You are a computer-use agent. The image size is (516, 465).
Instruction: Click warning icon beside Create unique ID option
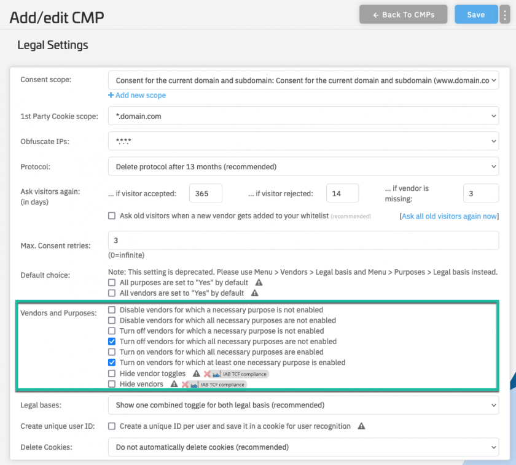coord(361,426)
